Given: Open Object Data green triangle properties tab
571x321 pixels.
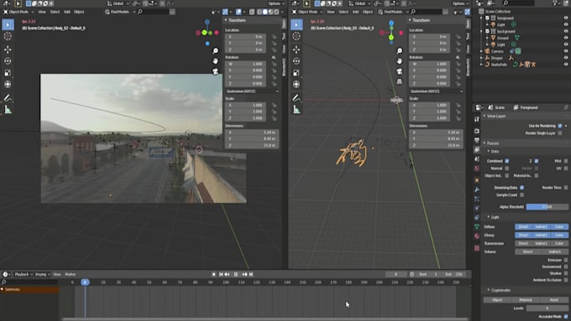Looking at the screenshot, I should [477, 227].
